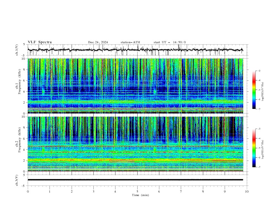Screen dimensions: 278x215
Task: Click the 'ch.3(V)' waveform axis label
Action: (17, 181)
